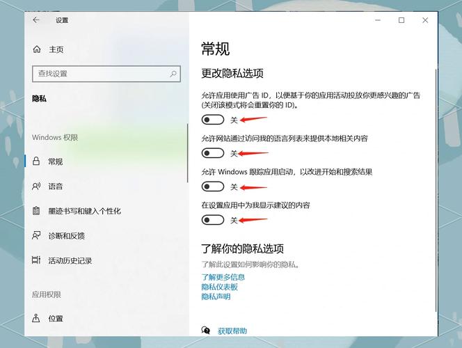Click the search magnifier icon
The image size is (462, 348).
coord(173,74)
